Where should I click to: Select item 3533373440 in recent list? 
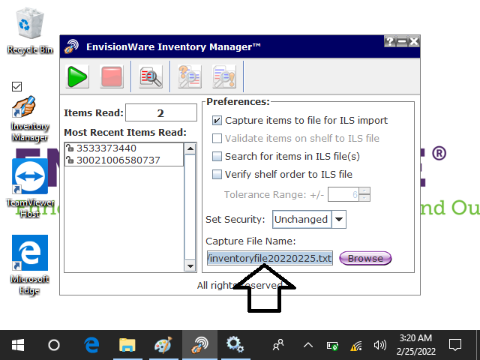pyautogui.click(x=124, y=148)
